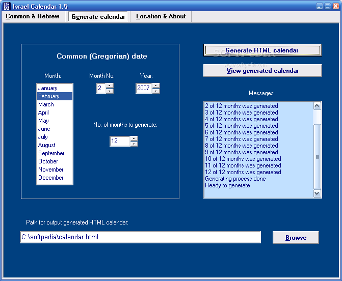This screenshot has height=281, width=342.
Task: Click the months to generate field
Action: [120, 141]
